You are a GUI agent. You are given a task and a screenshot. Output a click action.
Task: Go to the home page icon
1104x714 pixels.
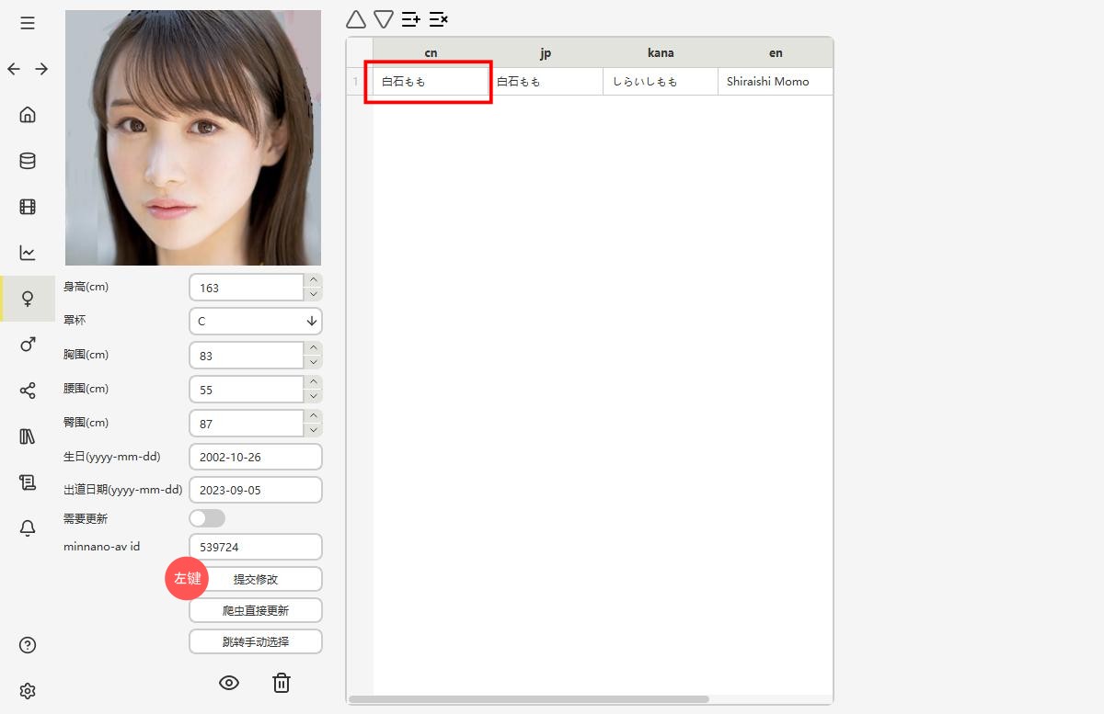[x=28, y=115]
